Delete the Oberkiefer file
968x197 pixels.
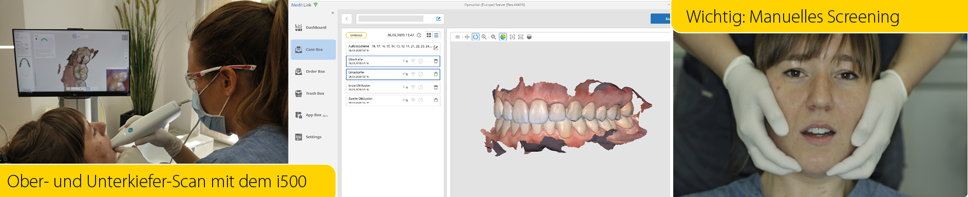tap(436, 61)
